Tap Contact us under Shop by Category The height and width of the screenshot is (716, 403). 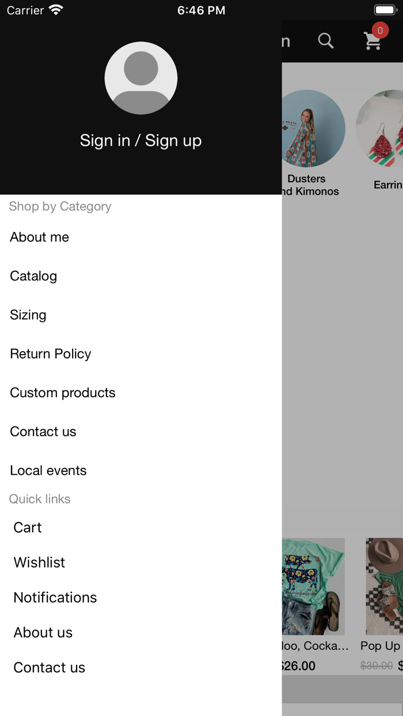tap(43, 432)
